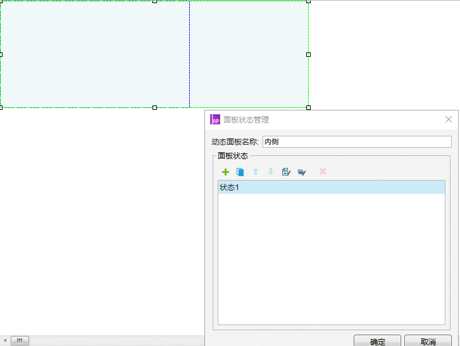This screenshot has width=460, height=346.
Task: Duplicate the selected panel state
Action: [240, 172]
